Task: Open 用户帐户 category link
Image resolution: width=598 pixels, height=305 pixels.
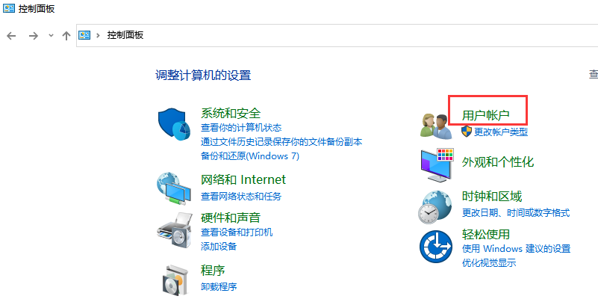Action: [x=485, y=115]
